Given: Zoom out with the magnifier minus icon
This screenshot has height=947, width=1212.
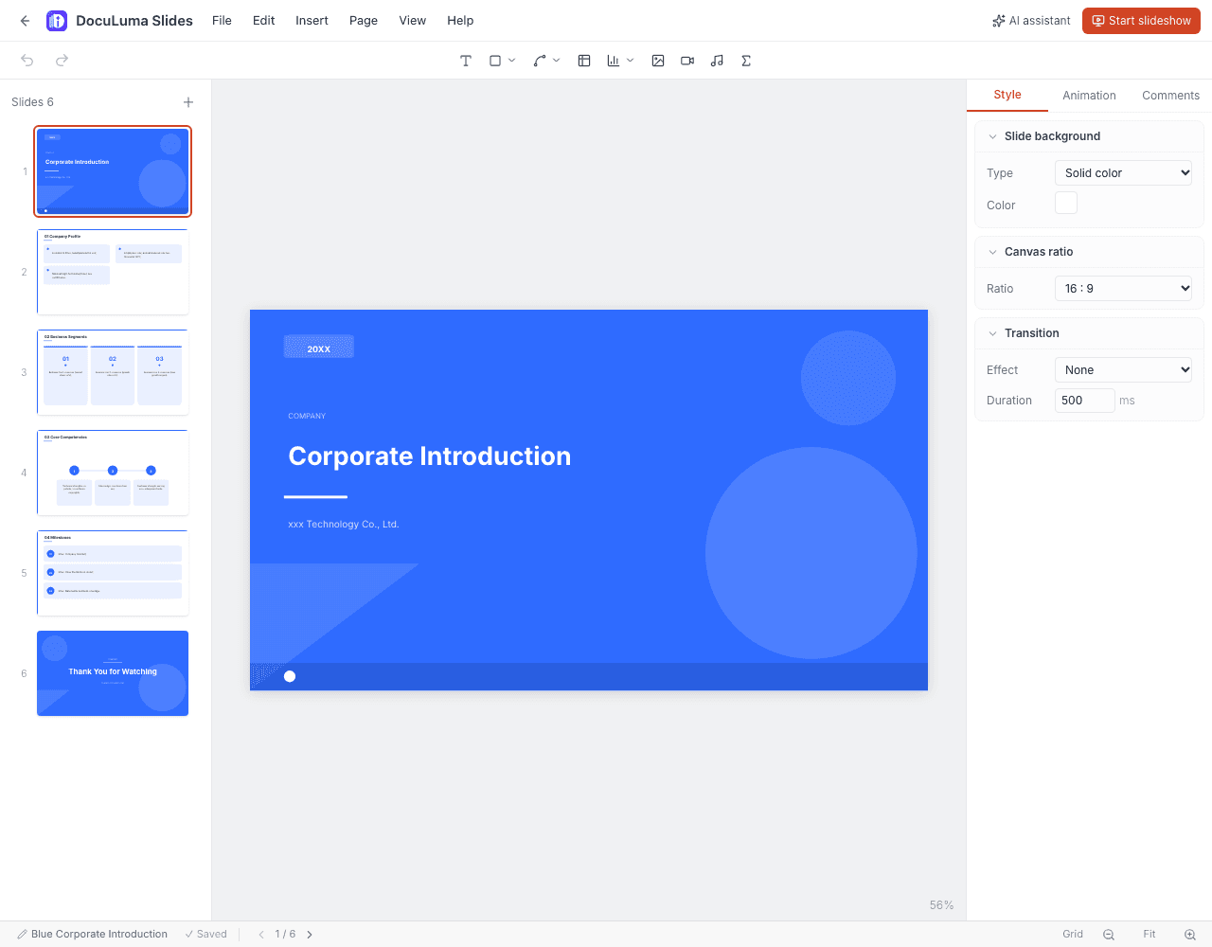Looking at the screenshot, I should [x=1109, y=935].
